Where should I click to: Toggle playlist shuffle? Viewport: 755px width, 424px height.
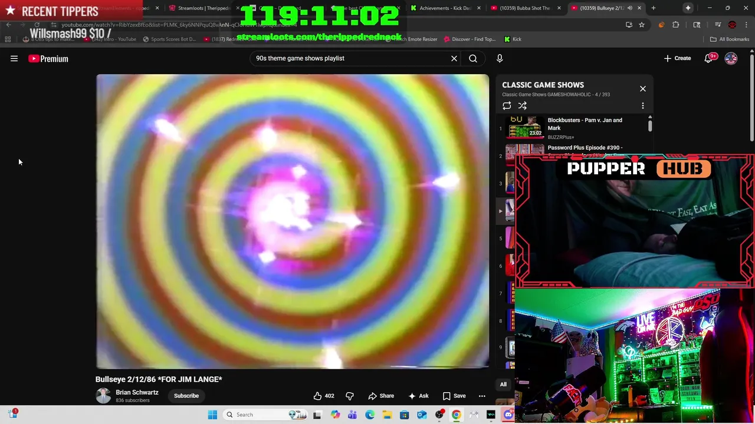click(523, 106)
